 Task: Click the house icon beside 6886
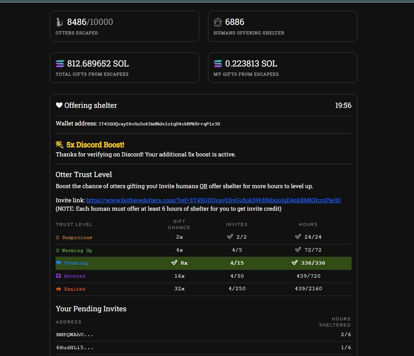pos(218,22)
